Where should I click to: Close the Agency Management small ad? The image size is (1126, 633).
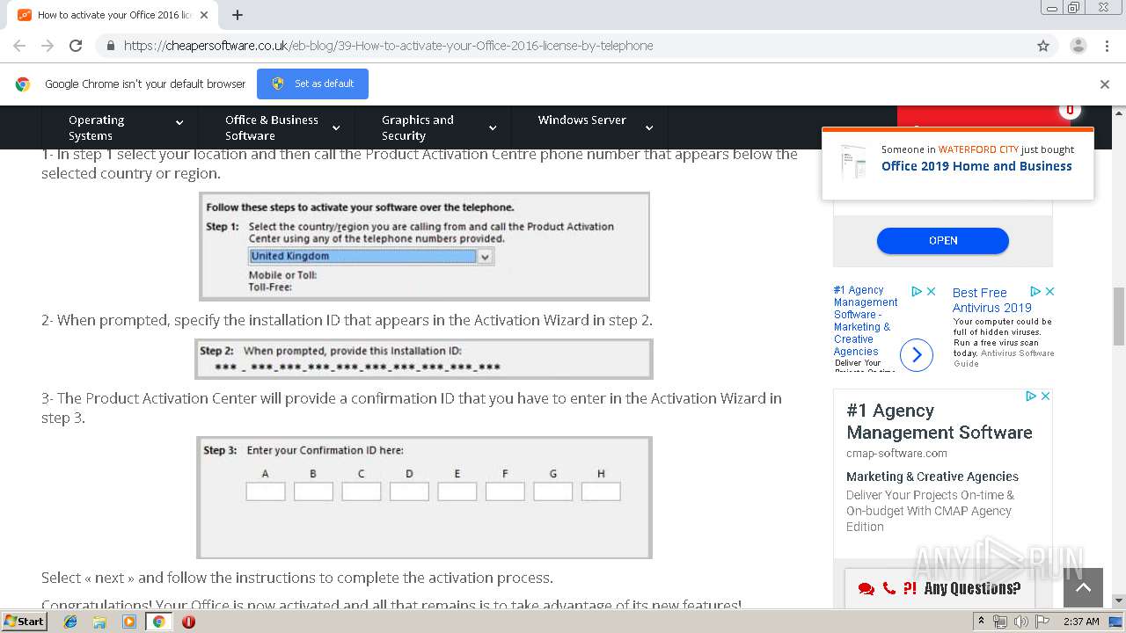[931, 291]
